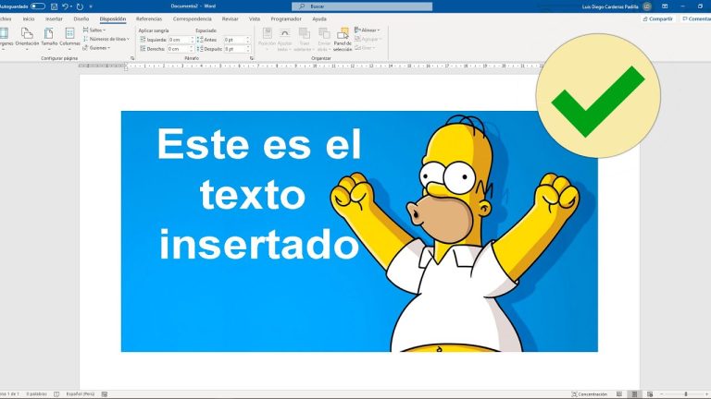Select the Homer Simpson image in the document
Image resolution: width=711 pixels, height=399 pixels.
click(x=359, y=231)
